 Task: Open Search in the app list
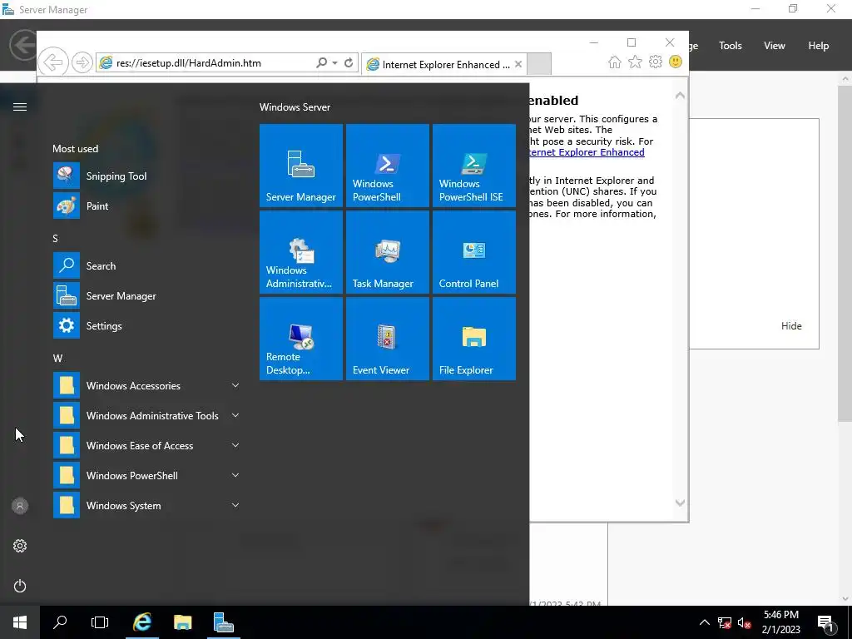(x=146, y=265)
